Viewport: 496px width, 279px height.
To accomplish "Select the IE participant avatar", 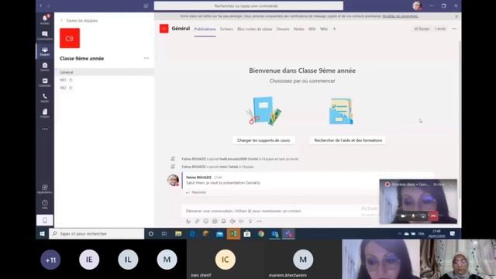I will click(x=89, y=260).
